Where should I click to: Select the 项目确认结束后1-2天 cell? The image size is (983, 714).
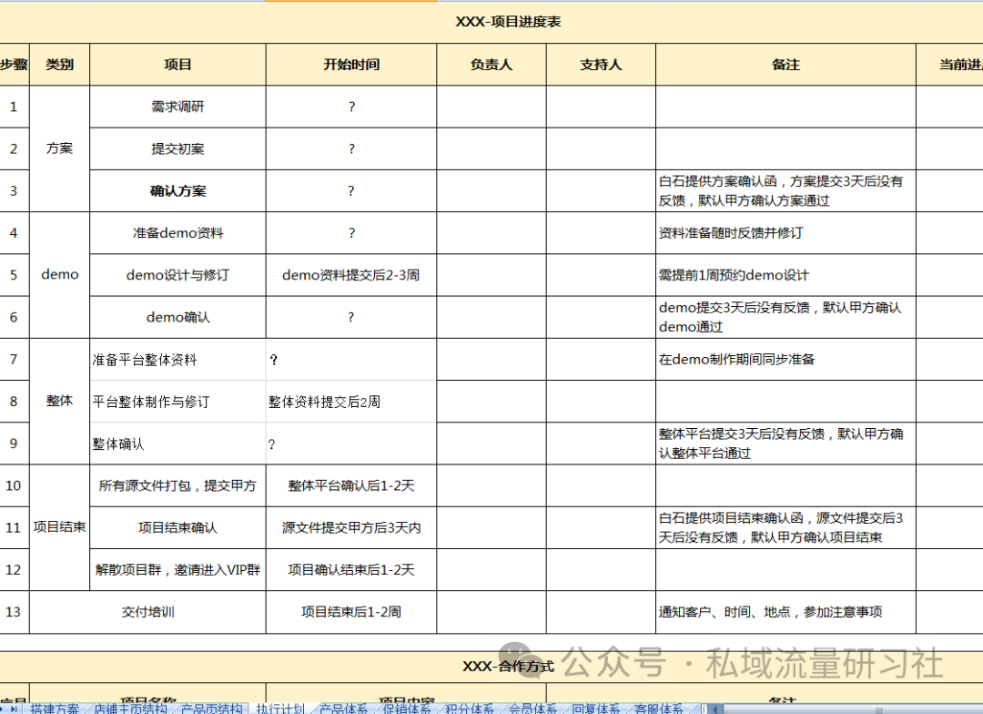(x=351, y=570)
